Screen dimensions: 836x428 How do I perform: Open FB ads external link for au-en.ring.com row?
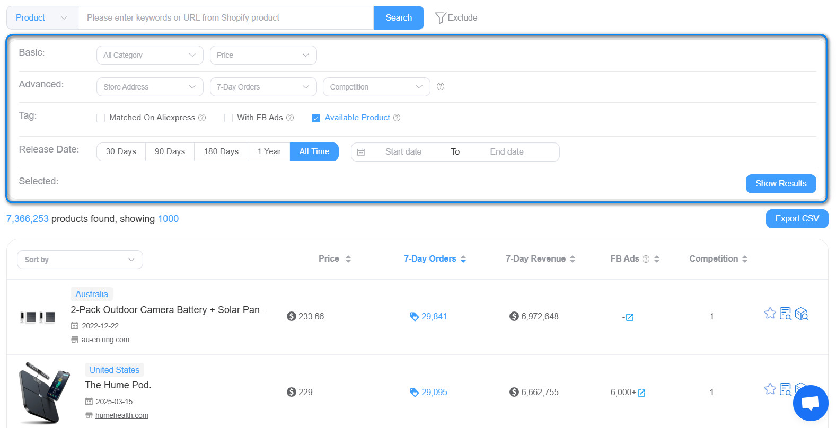[x=630, y=317]
